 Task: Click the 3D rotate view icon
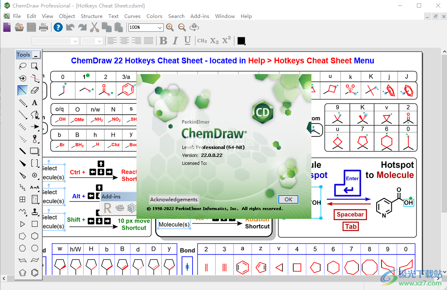(x=194, y=27)
